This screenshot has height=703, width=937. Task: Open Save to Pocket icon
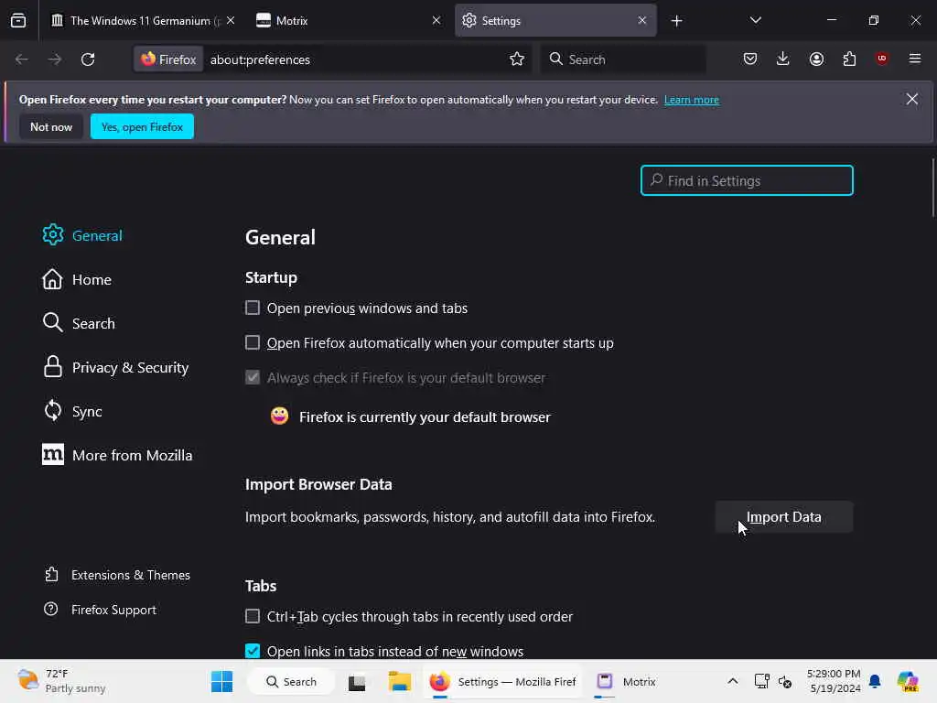click(750, 59)
